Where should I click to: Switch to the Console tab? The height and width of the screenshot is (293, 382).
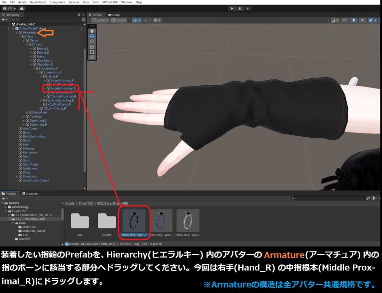point(30,194)
